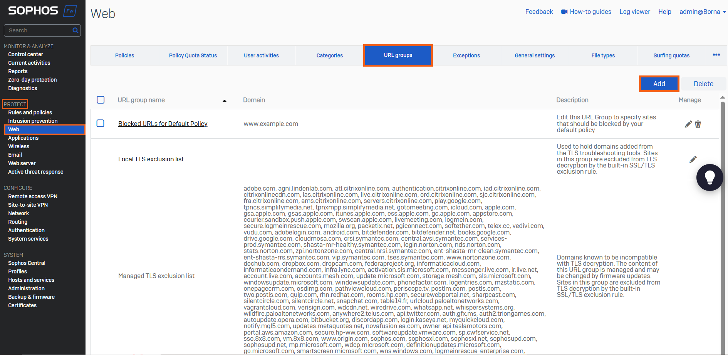728x355 pixels.
Task: Click the vertical scrollbar of the table
Action: [723, 227]
